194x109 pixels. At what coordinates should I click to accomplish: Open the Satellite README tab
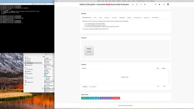pyautogui.click(x=129, y=18)
